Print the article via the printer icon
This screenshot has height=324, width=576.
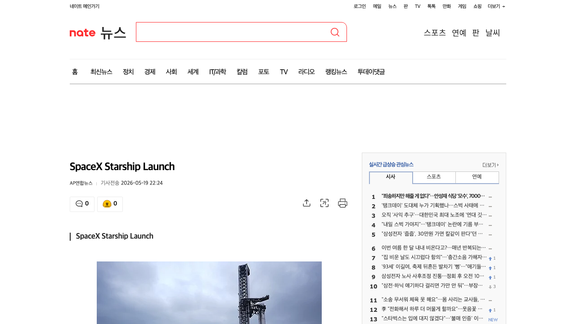pos(342,203)
